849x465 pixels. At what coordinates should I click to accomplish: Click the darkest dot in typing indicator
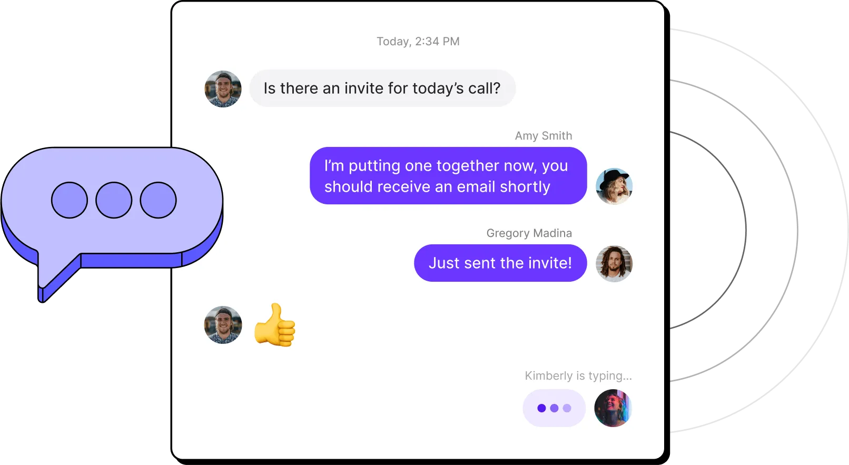point(541,408)
